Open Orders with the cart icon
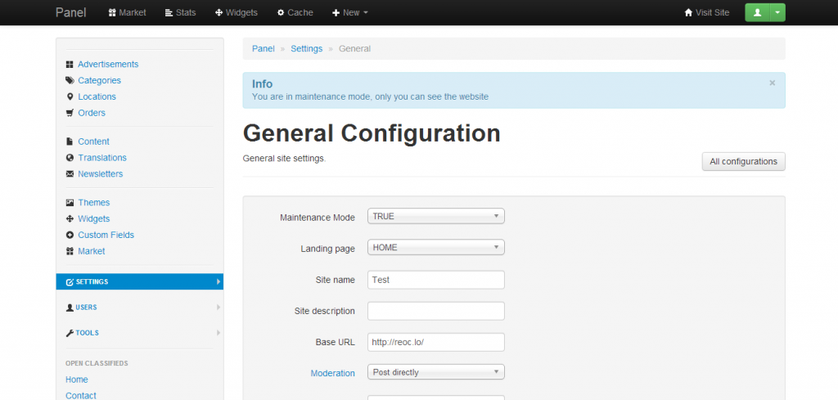Viewport: 838px width, 400px height. coord(91,113)
